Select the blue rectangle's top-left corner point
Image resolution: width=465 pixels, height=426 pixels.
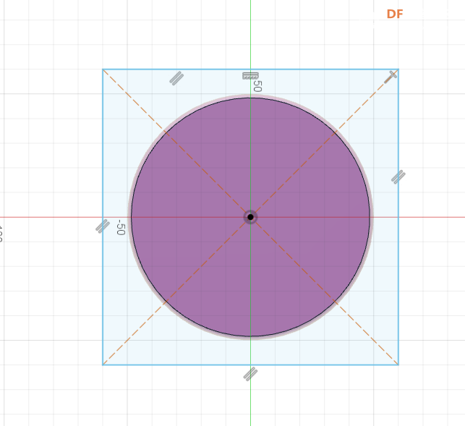point(103,69)
